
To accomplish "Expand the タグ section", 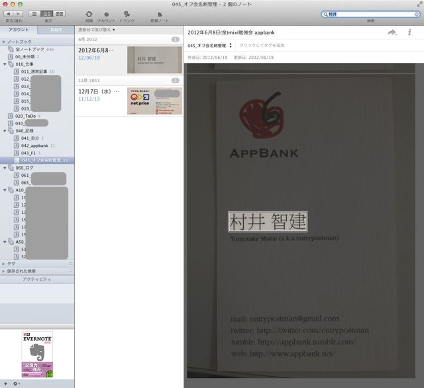I will click(3, 264).
